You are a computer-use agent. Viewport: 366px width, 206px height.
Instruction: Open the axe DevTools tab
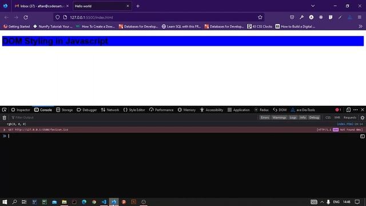tap(303, 110)
